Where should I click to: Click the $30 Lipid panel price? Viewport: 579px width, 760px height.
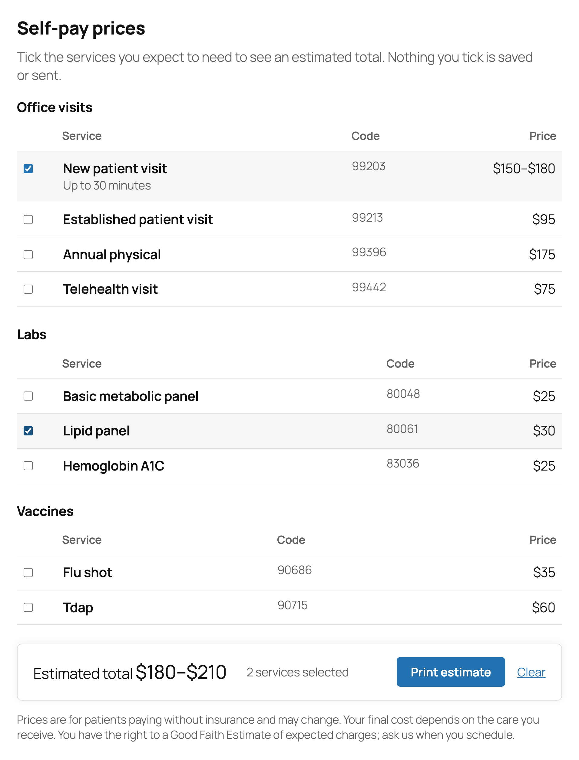point(544,431)
